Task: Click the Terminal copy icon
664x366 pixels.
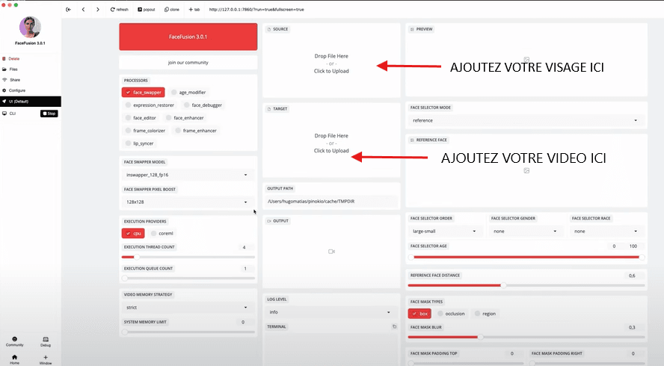Action: coord(394,326)
